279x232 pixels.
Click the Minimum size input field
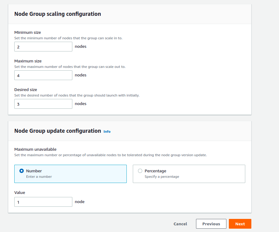click(x=43, y=47)
